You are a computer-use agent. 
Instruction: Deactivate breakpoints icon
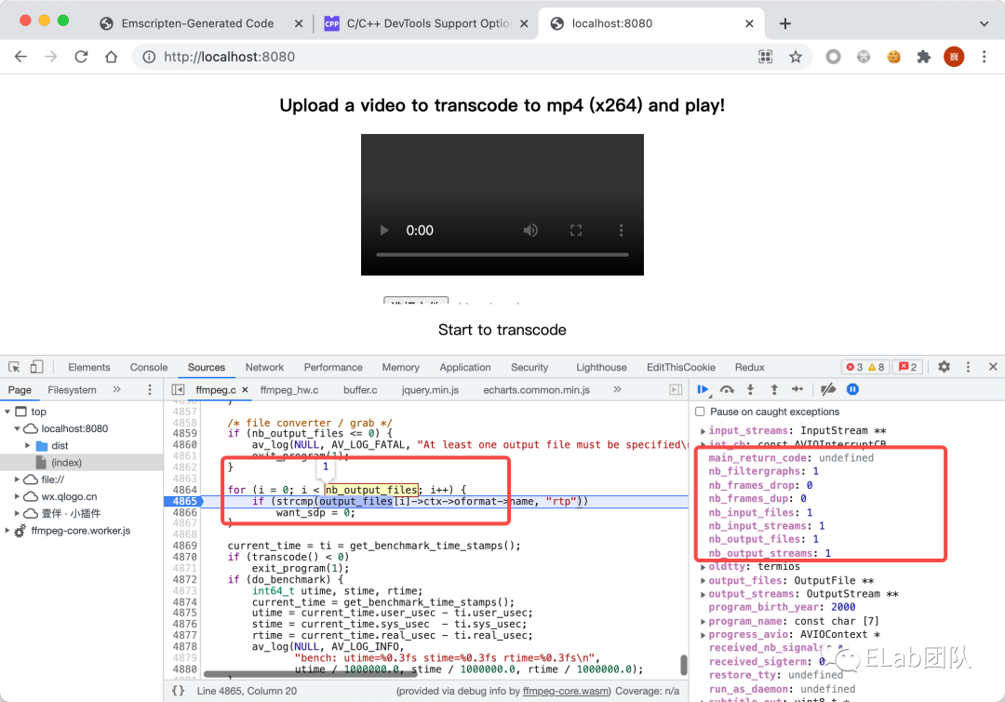click(828, 390)
